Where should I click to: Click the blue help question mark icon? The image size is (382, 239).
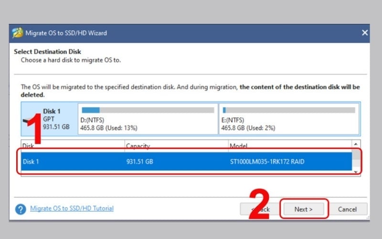21,209
